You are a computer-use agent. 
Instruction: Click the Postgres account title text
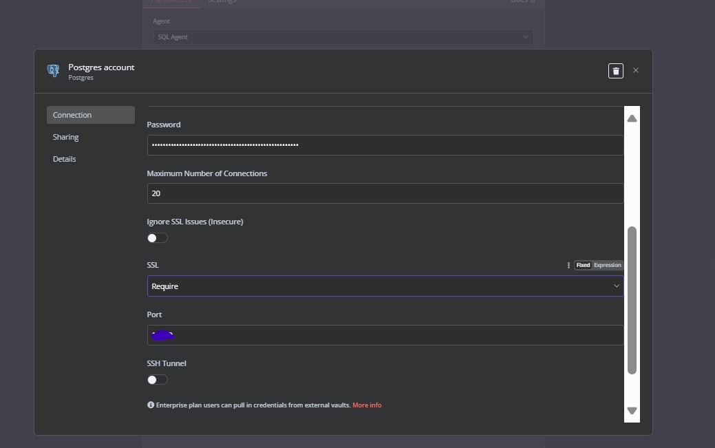pyautogui.click(x=101, y=67)
